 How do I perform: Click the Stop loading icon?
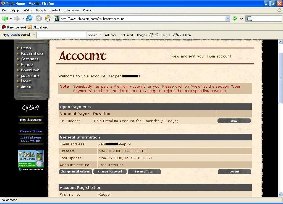(39, 19)
